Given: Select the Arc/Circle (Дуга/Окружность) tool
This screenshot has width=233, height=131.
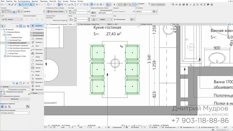Looking at the screenshot, I should (37, 61).
